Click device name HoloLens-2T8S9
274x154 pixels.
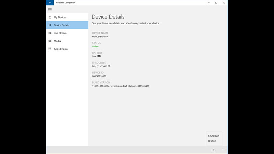click(x=100, y=37)
